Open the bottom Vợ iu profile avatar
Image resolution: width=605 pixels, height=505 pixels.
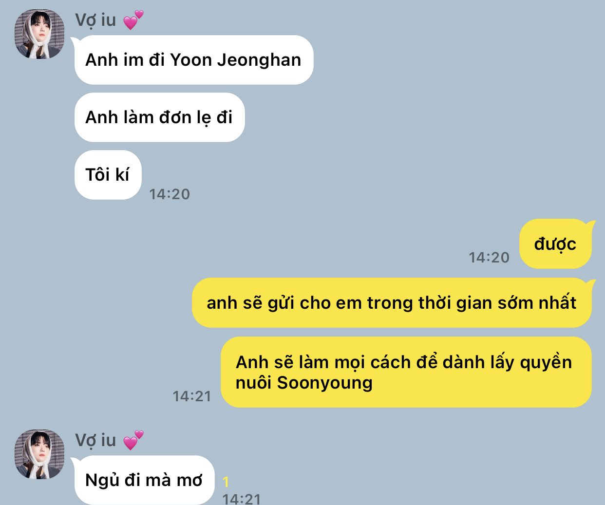pyautogui.click(x=39, y=454)
